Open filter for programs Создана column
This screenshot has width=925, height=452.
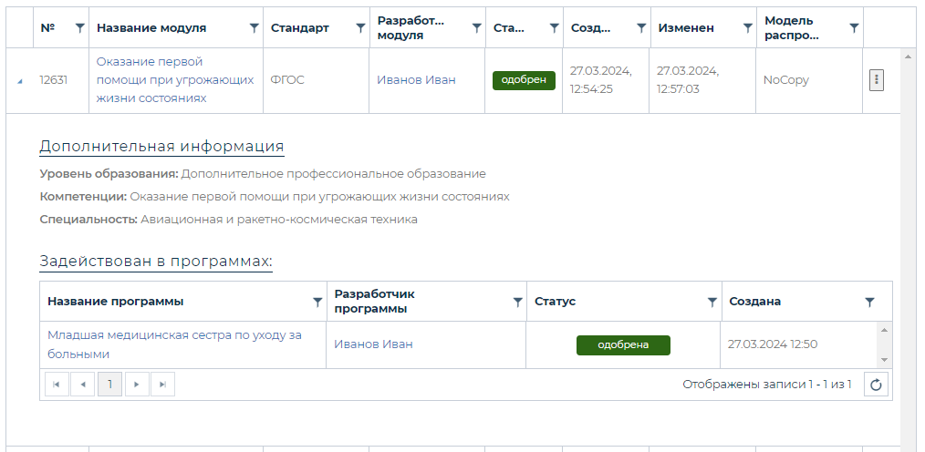[x=869, y=302]
